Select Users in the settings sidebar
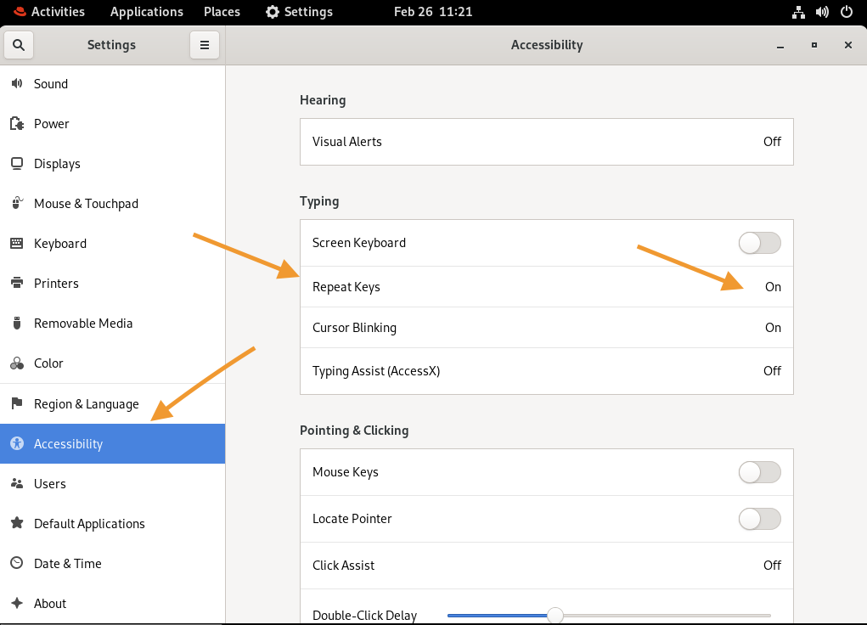 [x=51, y=483]
